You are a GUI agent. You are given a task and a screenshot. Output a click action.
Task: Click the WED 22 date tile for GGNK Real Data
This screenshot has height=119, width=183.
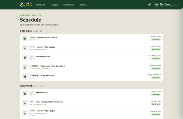(25, 76)
